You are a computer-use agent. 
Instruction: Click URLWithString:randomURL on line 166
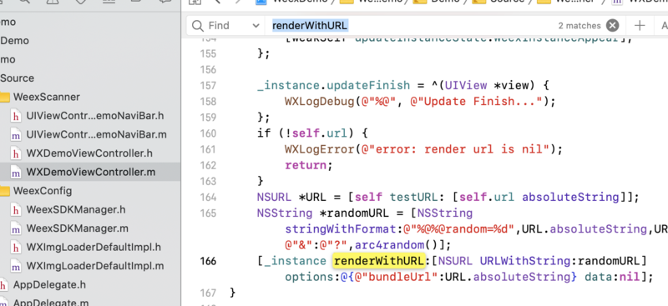[x=559, y=261]
